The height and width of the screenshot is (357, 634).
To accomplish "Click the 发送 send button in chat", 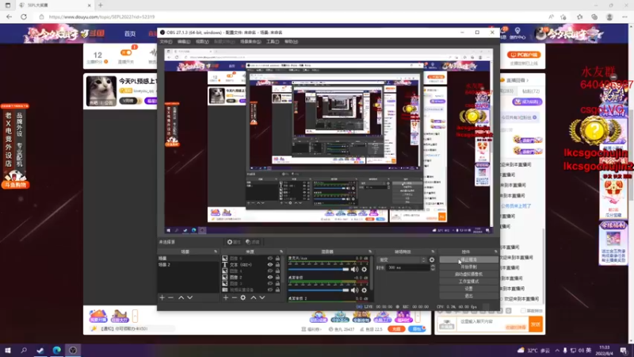I will [x=536, y=324].
